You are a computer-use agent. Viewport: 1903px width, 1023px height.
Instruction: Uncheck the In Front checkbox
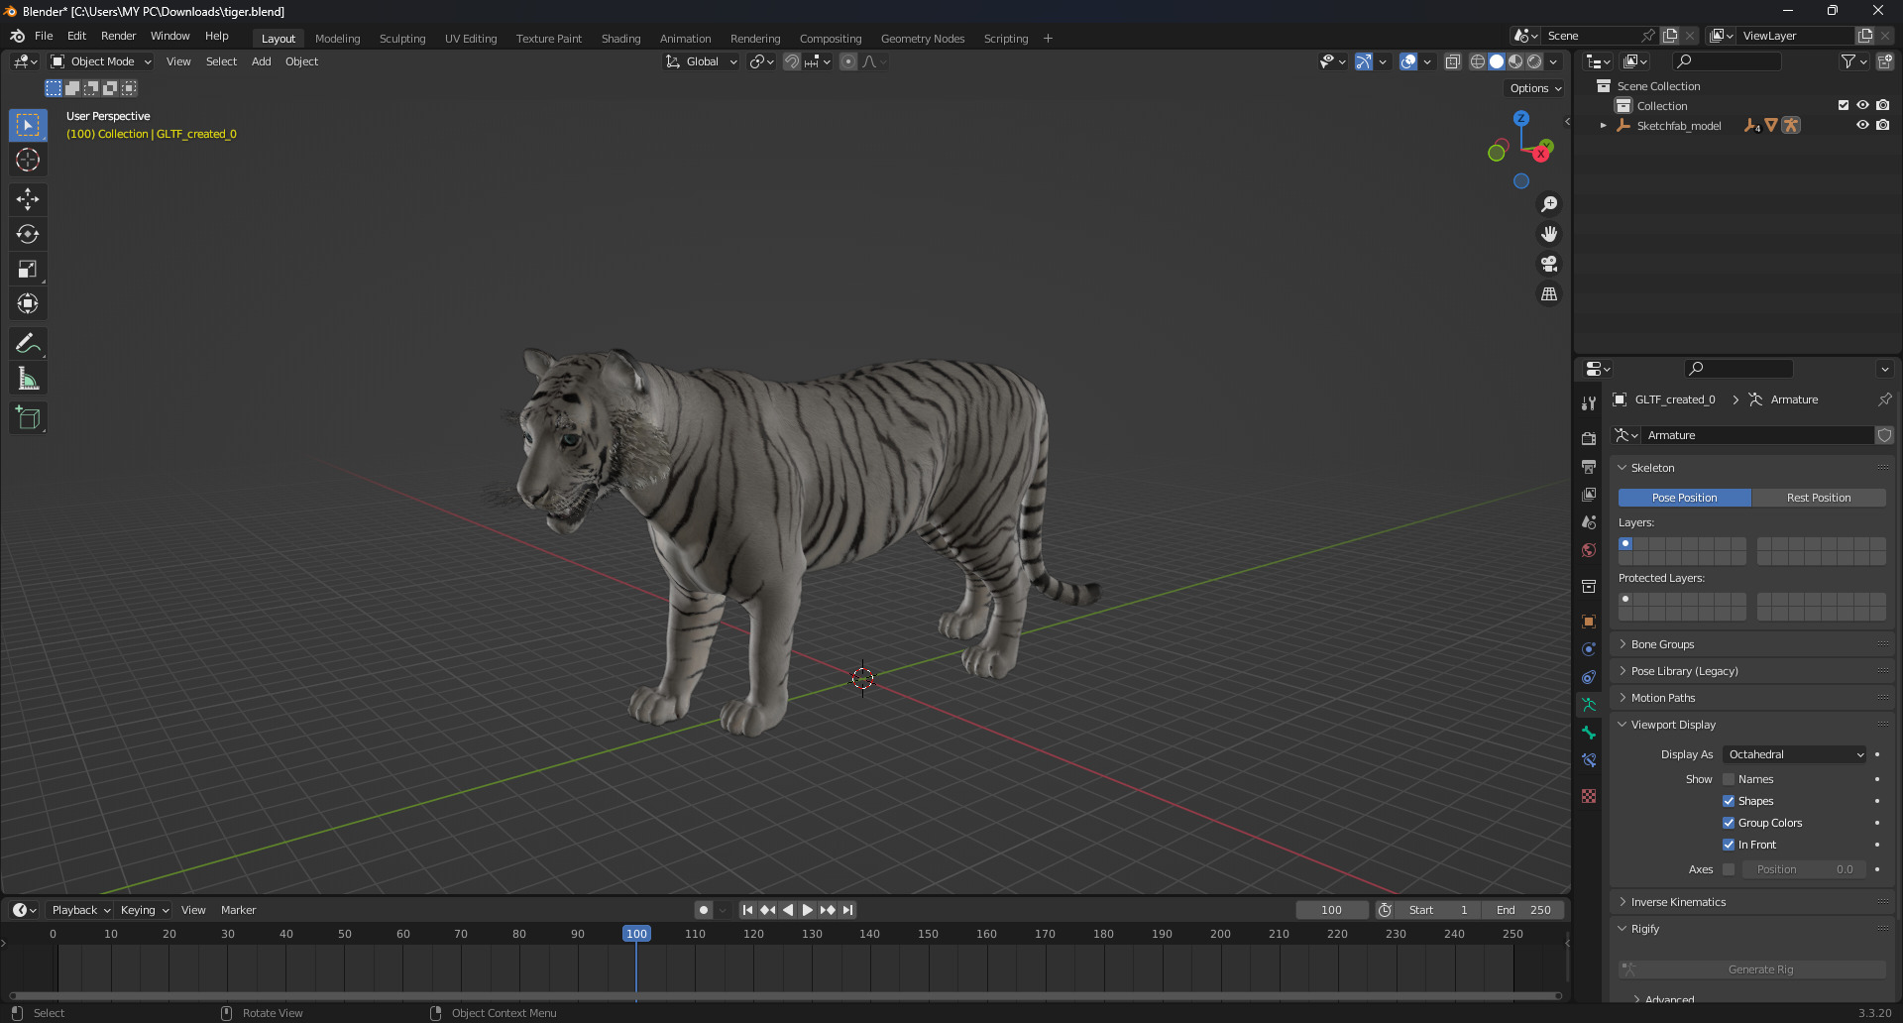coord(1729,845)
